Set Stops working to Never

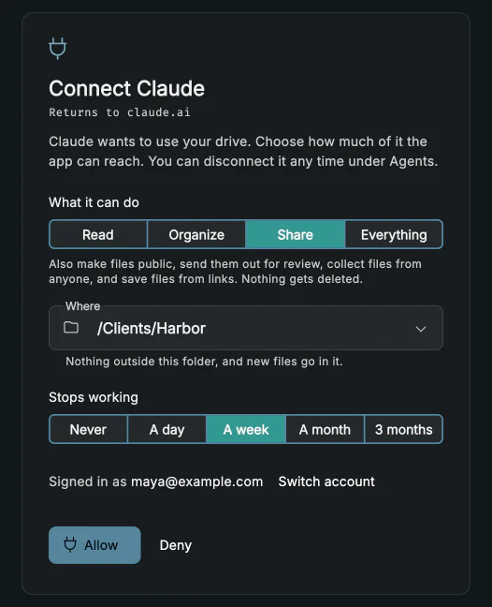[89, 429]
